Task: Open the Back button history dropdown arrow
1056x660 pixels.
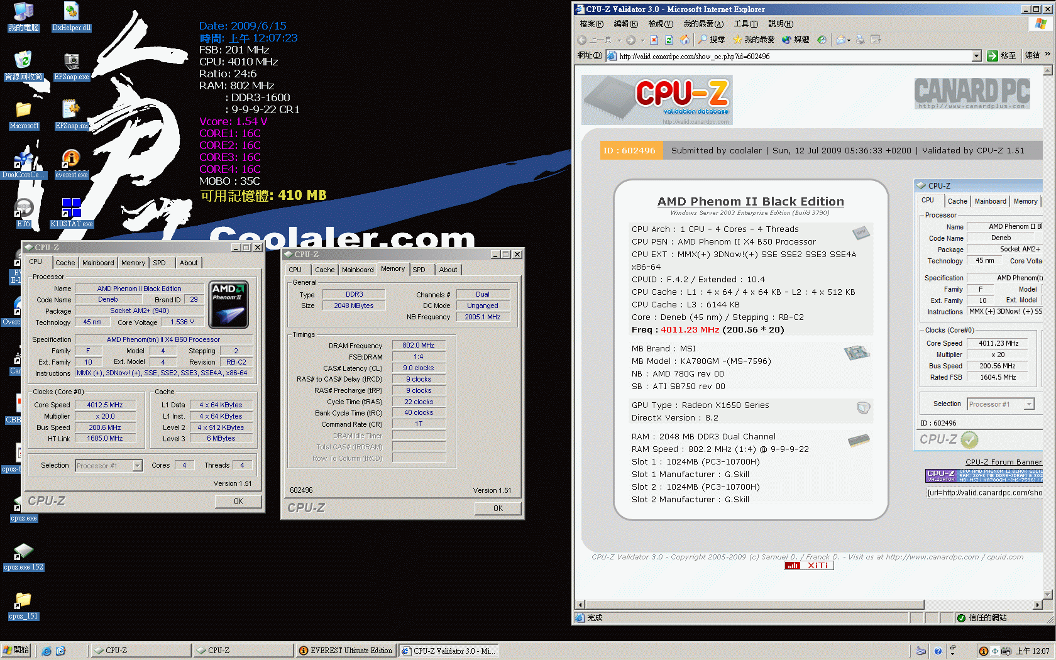Action: pyautogui.click(x=619, y=40)
